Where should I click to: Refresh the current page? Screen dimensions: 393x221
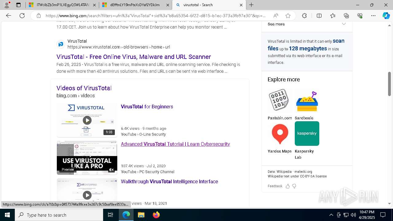(22, 16)
